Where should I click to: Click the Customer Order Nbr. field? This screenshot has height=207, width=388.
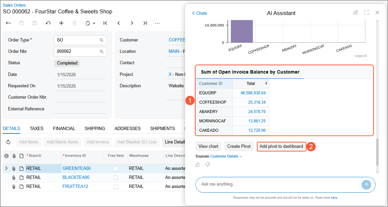coord(80,97)
